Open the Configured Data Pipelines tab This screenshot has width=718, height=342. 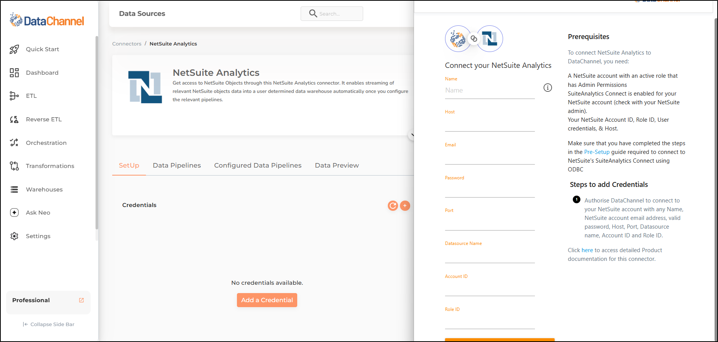tap(258, 165)
